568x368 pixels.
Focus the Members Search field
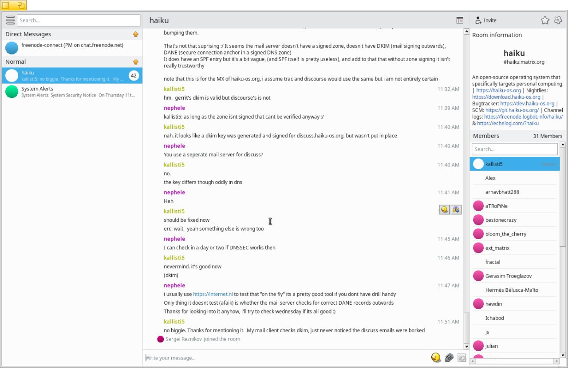pyautogui.click(x=514, y=149)
